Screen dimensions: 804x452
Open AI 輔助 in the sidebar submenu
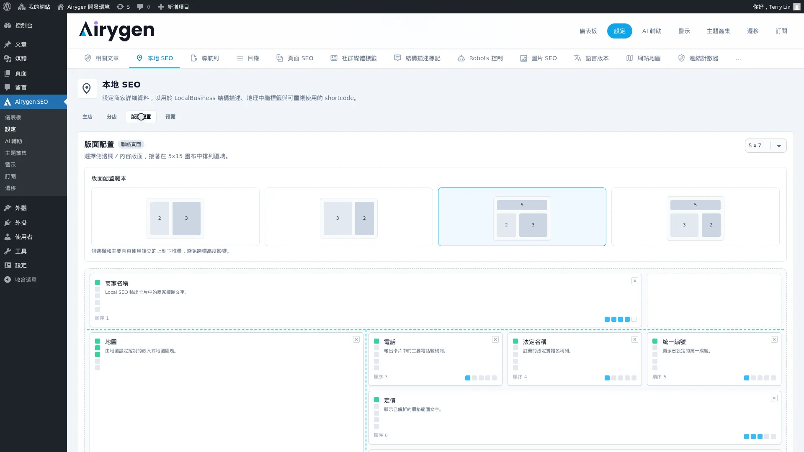(x=33, y=141)
